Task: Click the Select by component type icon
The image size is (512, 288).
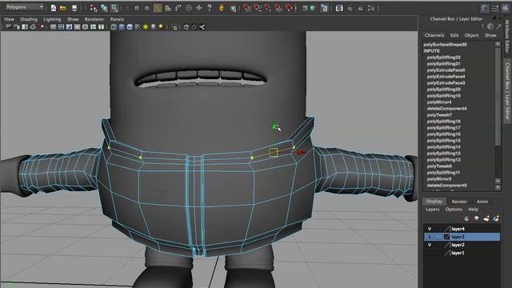Action: point(114,8)
